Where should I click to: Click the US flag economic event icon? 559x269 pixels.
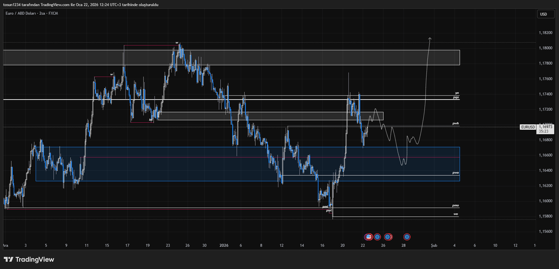(369, 237)
